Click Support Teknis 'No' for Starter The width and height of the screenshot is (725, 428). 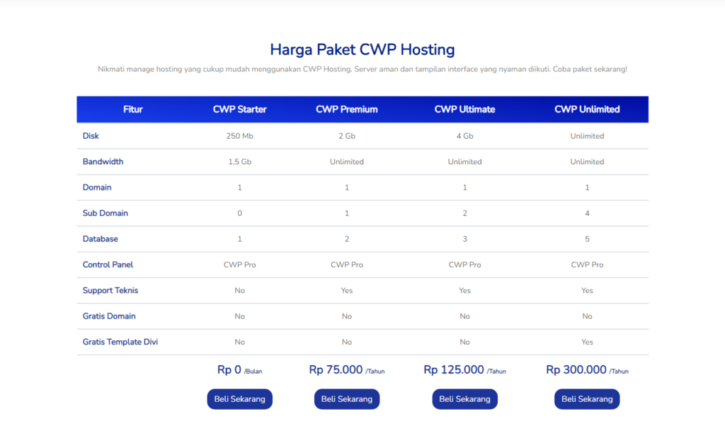click(239, 290)
